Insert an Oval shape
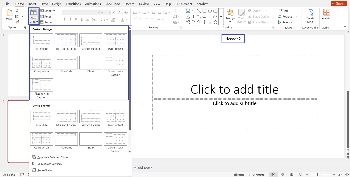 point(210,11)
